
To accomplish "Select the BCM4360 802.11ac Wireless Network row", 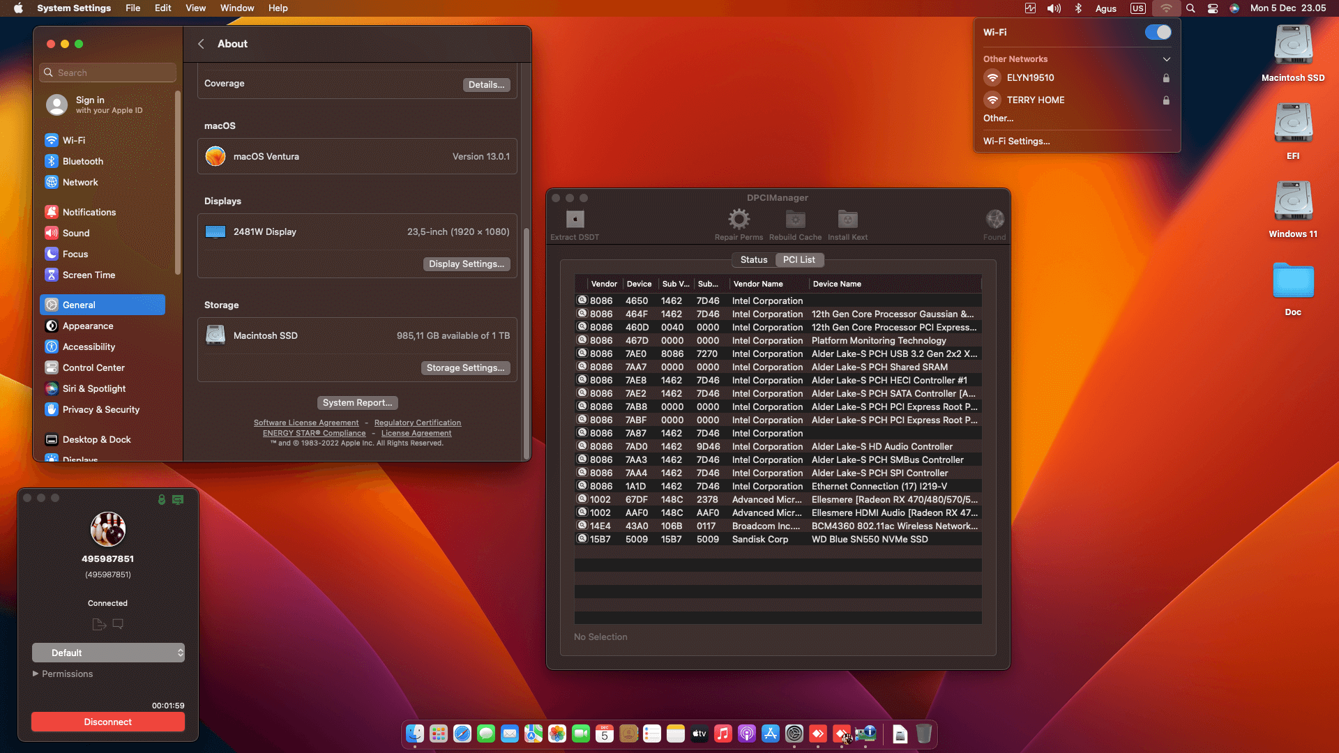I will 778,526.
